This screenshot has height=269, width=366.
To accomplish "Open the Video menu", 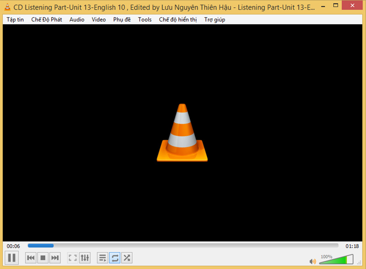I will point(98,19).
